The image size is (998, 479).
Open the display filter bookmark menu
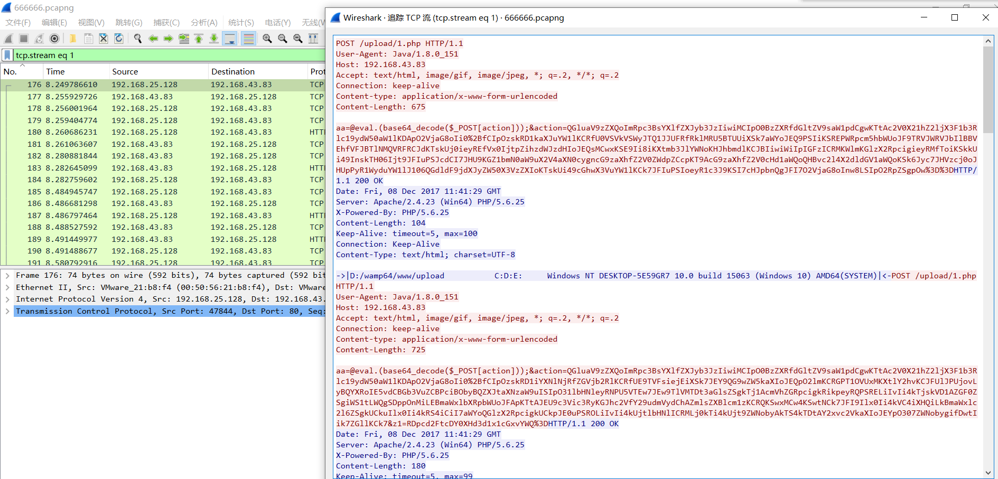pyautogui.click(x=7, y=55)
